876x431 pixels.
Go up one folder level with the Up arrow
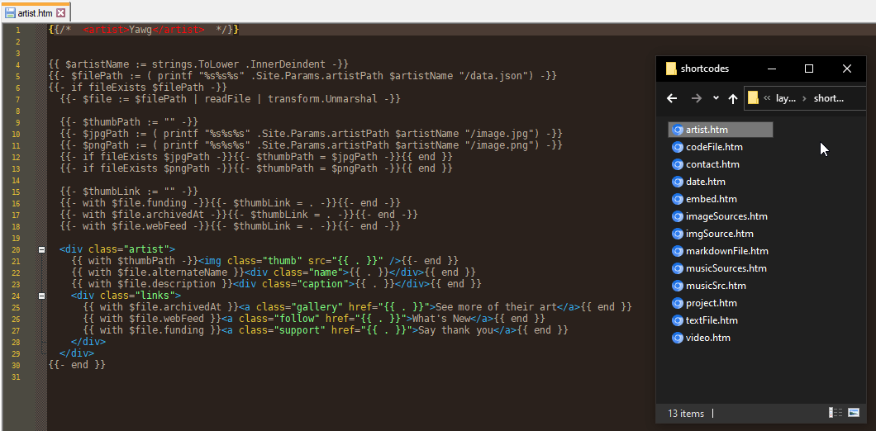(733, 98)
